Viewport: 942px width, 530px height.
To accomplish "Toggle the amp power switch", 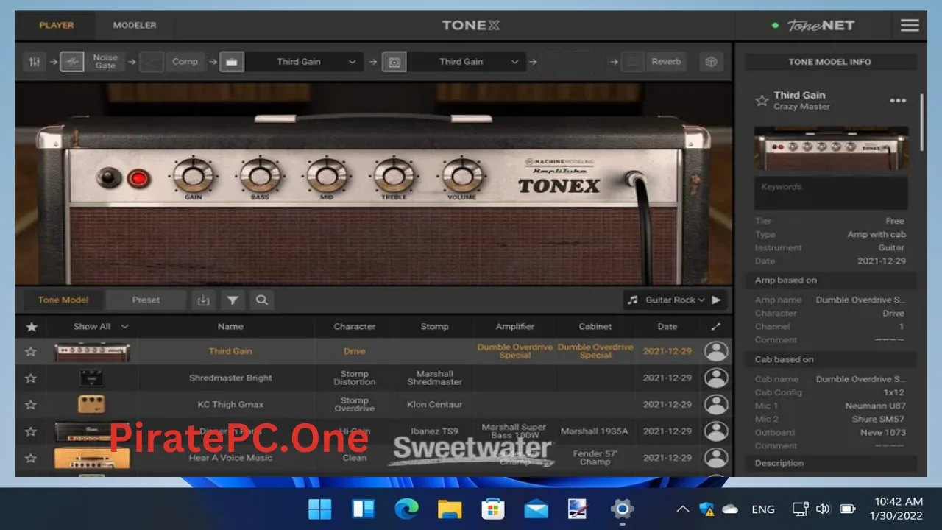I will pos(109,177).
